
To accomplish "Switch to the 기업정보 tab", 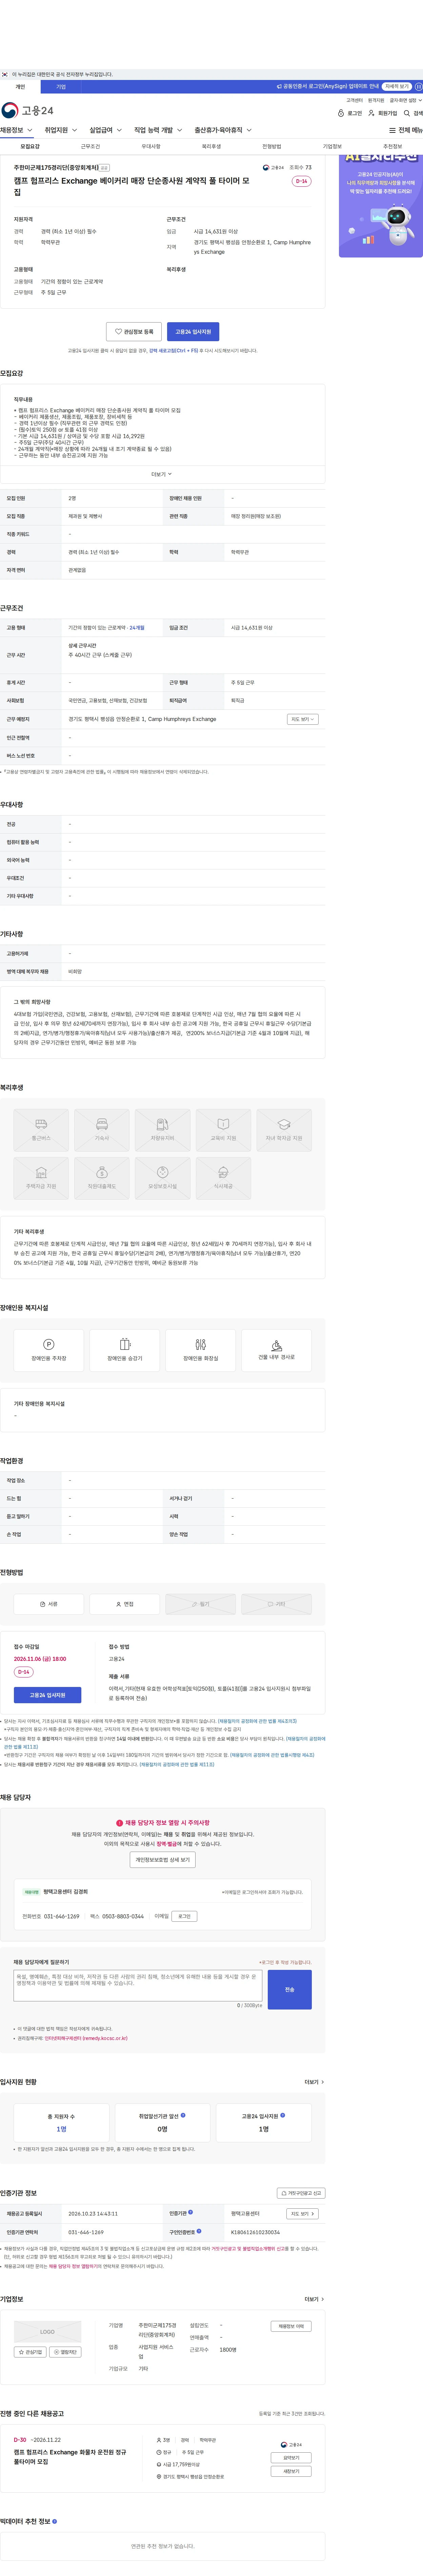I will (x=332, y=146).
